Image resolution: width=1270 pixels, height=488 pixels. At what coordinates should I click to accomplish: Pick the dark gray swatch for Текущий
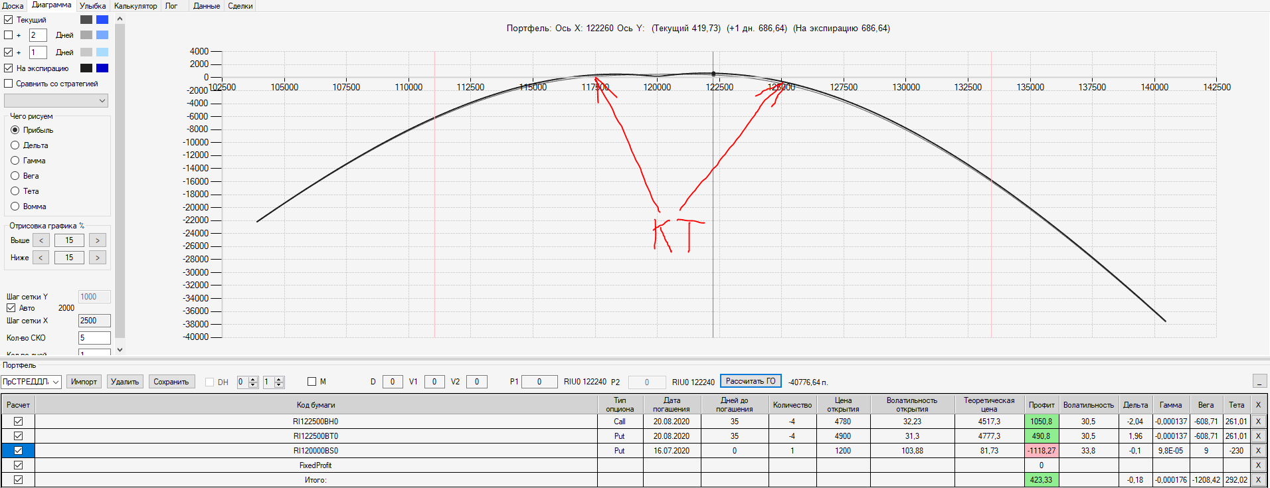coord(86,20)
